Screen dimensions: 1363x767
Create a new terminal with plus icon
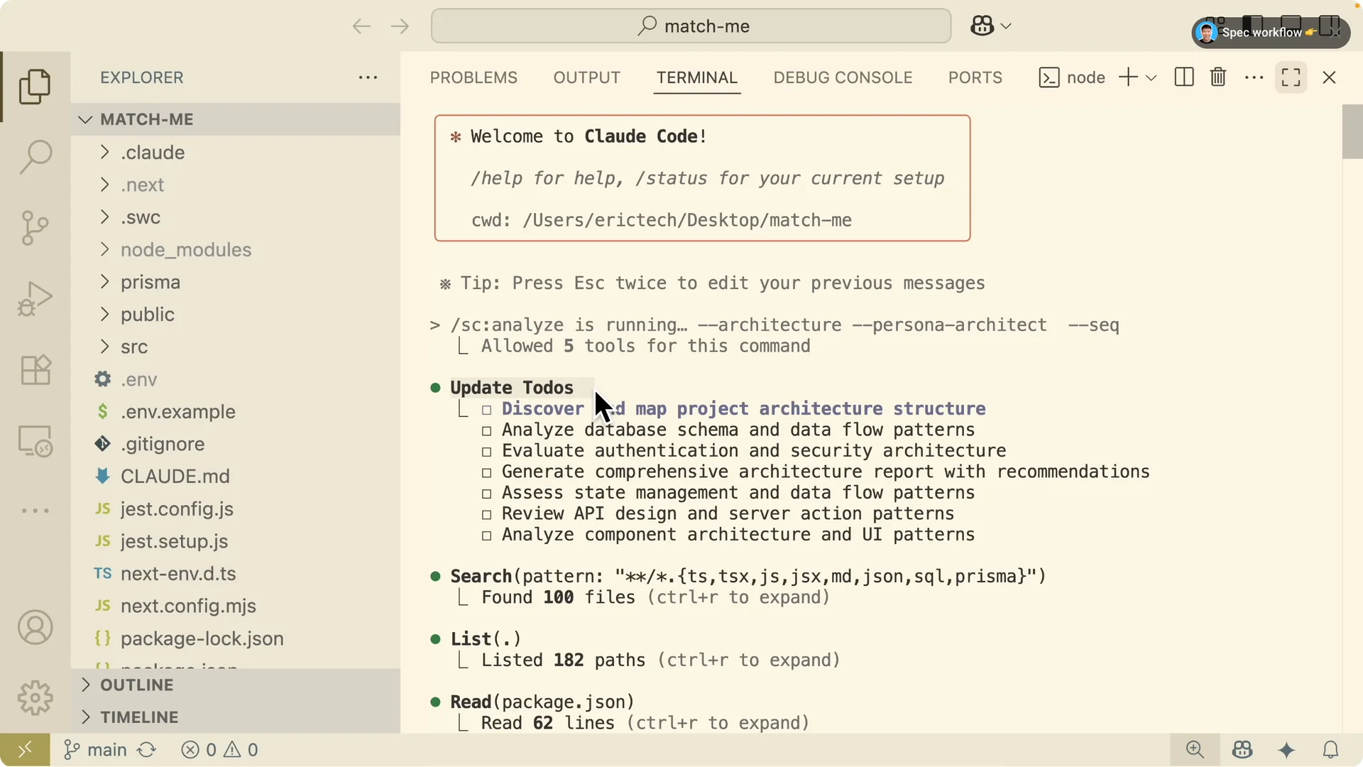[1128, 77]
